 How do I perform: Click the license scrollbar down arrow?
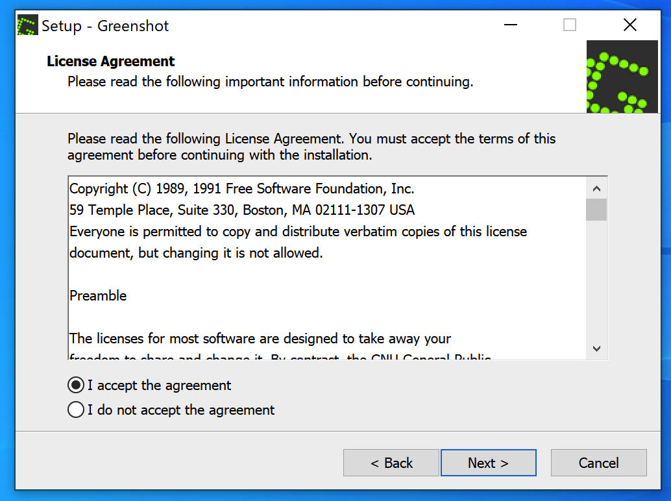(x=596, y=348)
